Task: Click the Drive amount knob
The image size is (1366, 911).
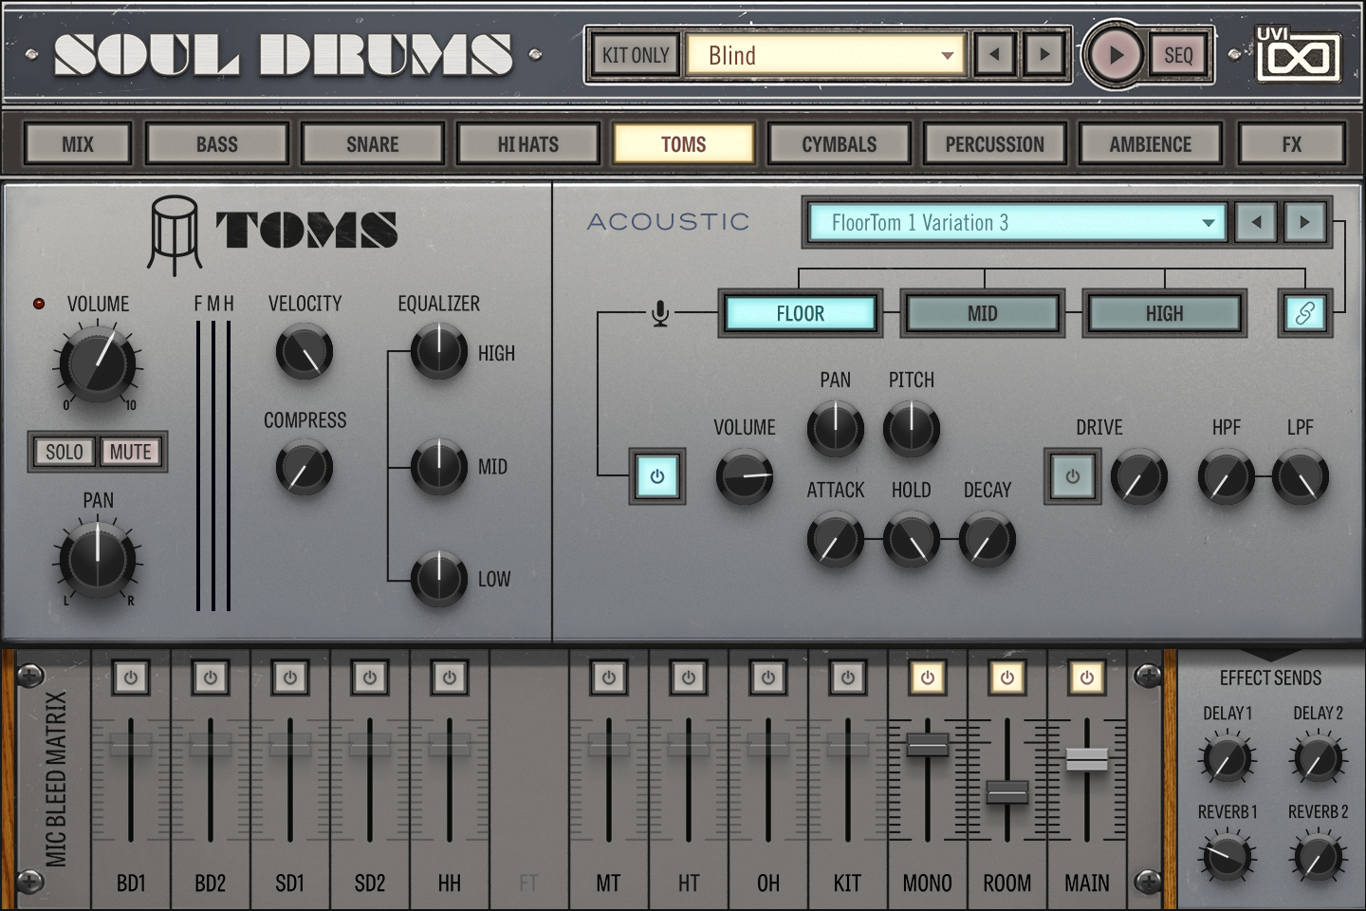Action: pos(1139,477)
